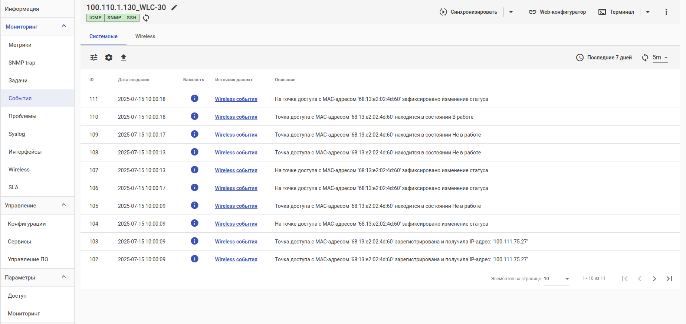Change the Последние 7 дней time range
The height and width of the screenshot is (324, 686).
point(604,58)
